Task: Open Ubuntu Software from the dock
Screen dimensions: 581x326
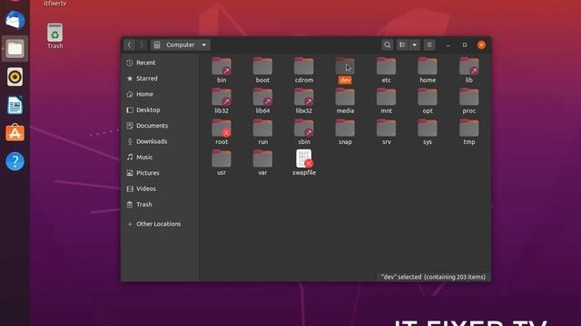Action: pyautogui.click(x=15, y=133)
